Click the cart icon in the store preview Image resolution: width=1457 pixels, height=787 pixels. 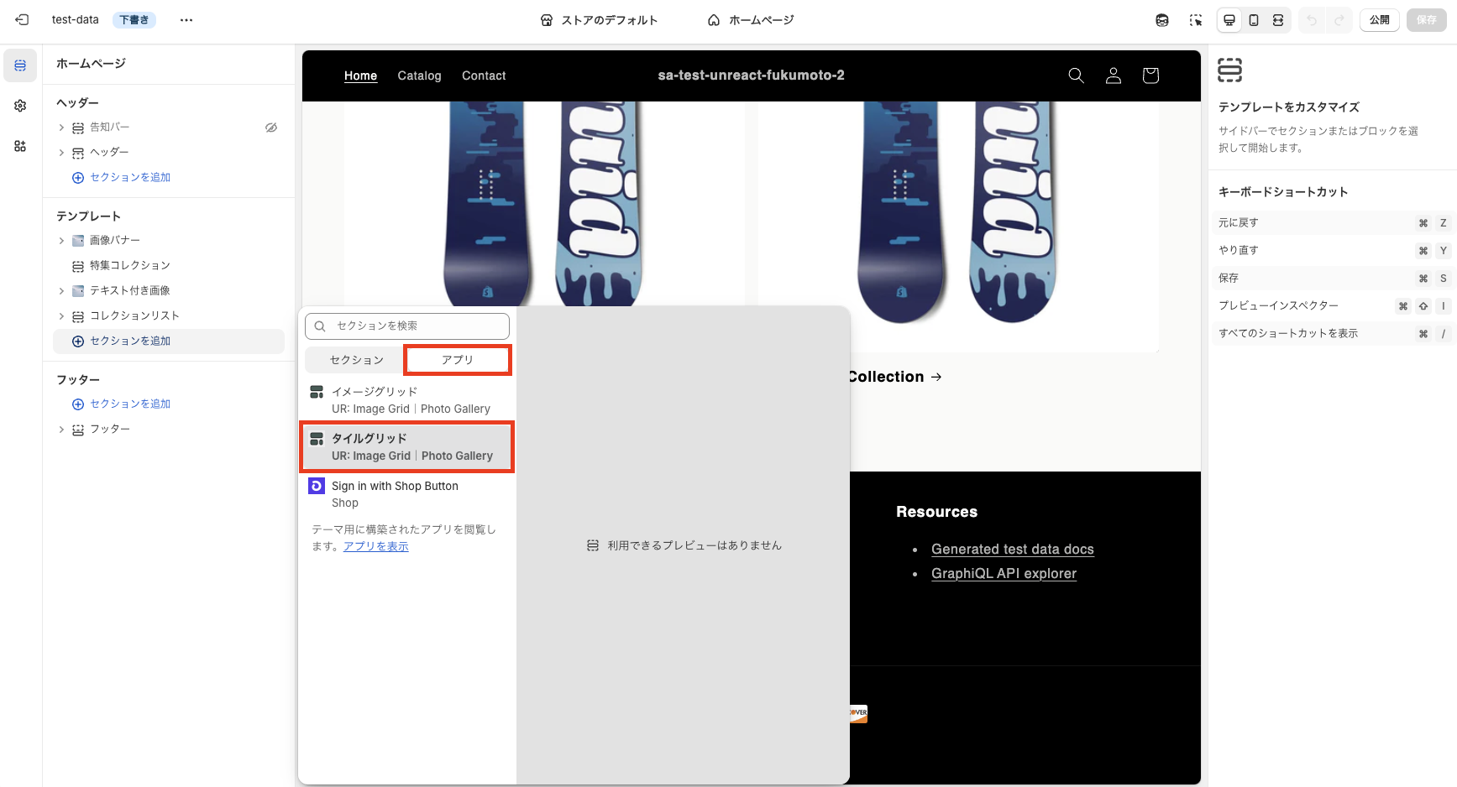point(1150,76)
